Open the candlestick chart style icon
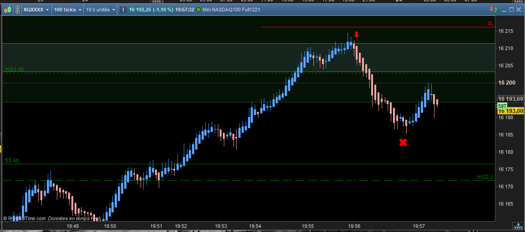This screenshot has height=232, width=525. [x=8, y=10]
